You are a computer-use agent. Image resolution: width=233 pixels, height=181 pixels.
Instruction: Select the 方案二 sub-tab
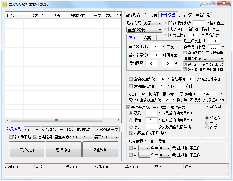[149, 38]
